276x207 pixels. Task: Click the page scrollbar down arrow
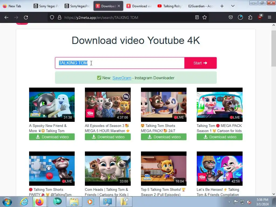point(274,194)
